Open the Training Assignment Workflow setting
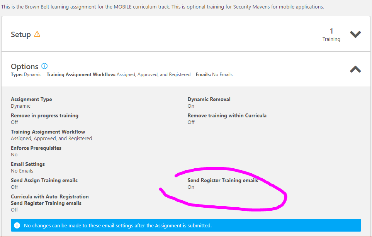 tap(48, 132)
